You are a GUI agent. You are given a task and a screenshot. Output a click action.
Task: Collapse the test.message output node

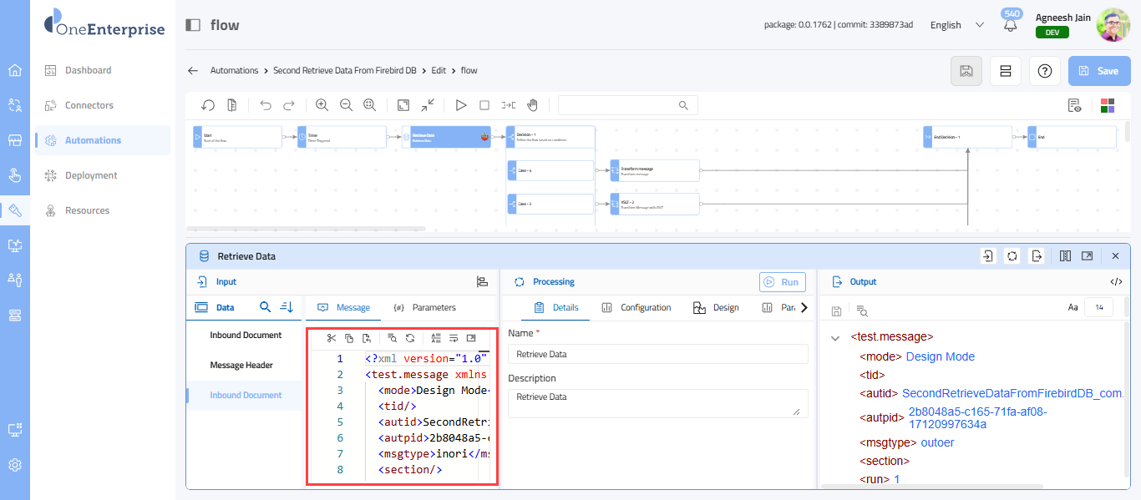point(834,338)
